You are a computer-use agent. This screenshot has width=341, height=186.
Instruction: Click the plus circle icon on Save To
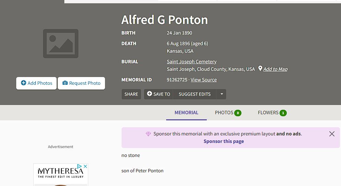[x=149, y=94]
